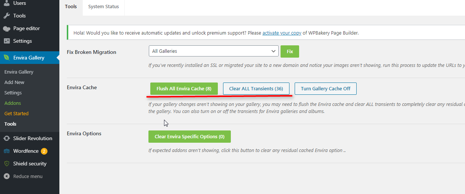Viewport: 465px width, 194px height.
Task: Clear ALL Transients (36)
Action: pos(256,88)
